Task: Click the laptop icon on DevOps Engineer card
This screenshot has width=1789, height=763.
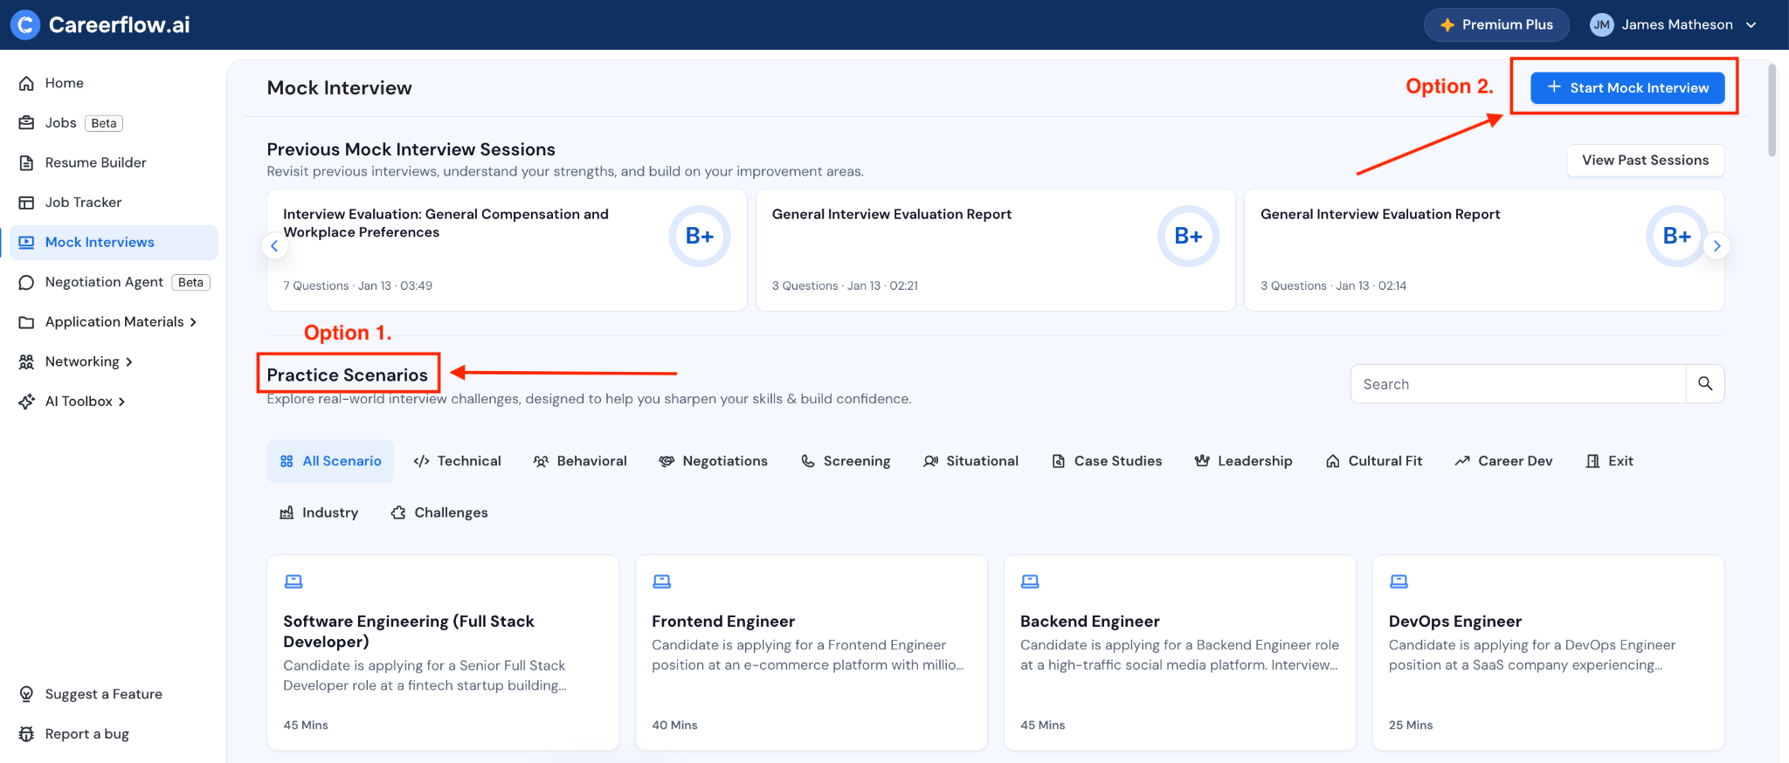Action: [1399, 581]
